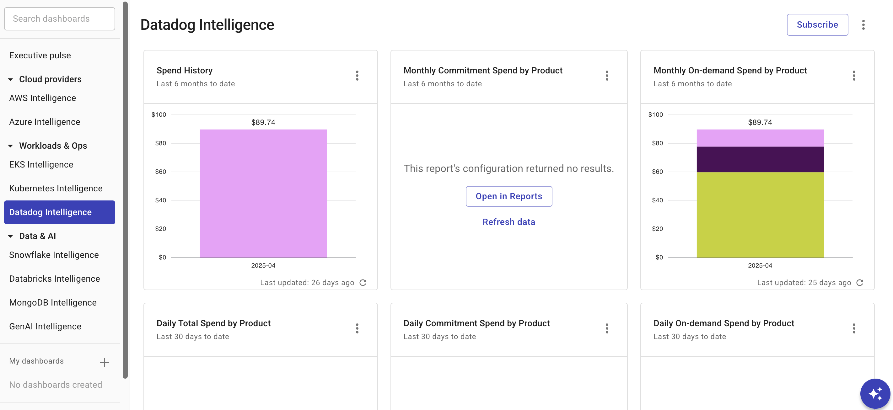Viewport: 893px width, 410px height.
Task: Collapse the Data & AI section
Action: (11, 236)
